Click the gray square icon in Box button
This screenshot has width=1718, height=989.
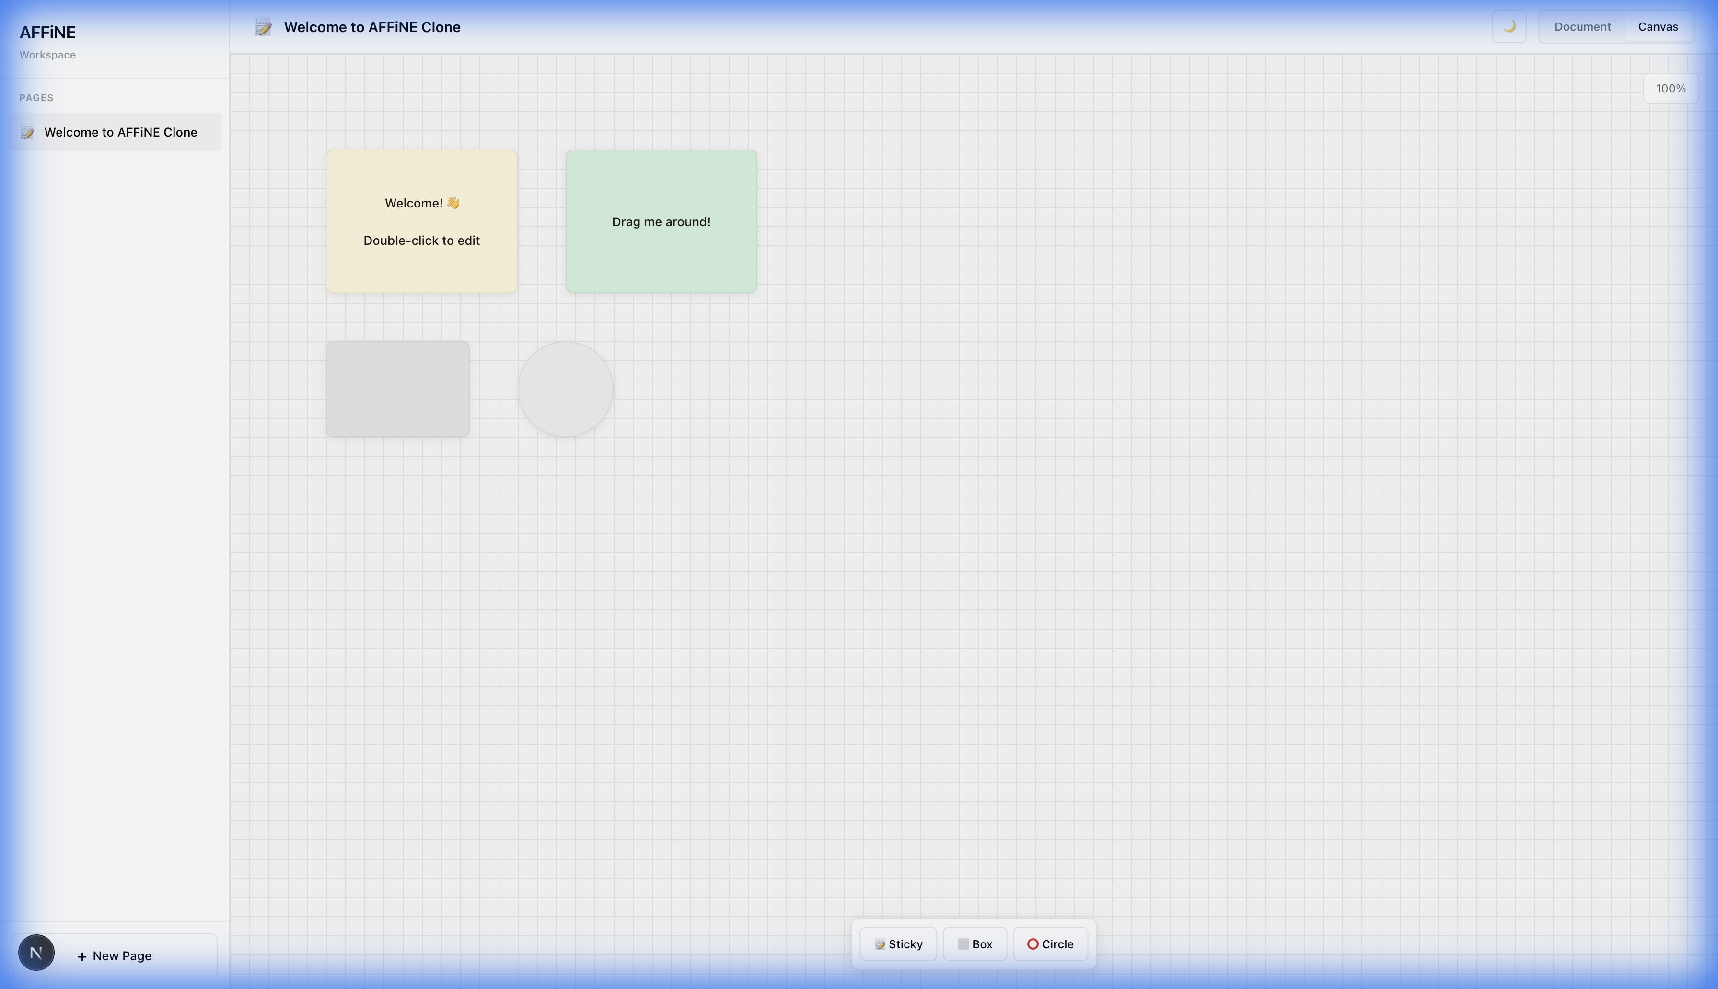click(963, 944)
